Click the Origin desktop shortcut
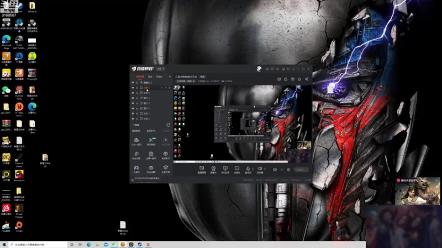The width and height of the screenshot is (442, 248). pos(19,227)
